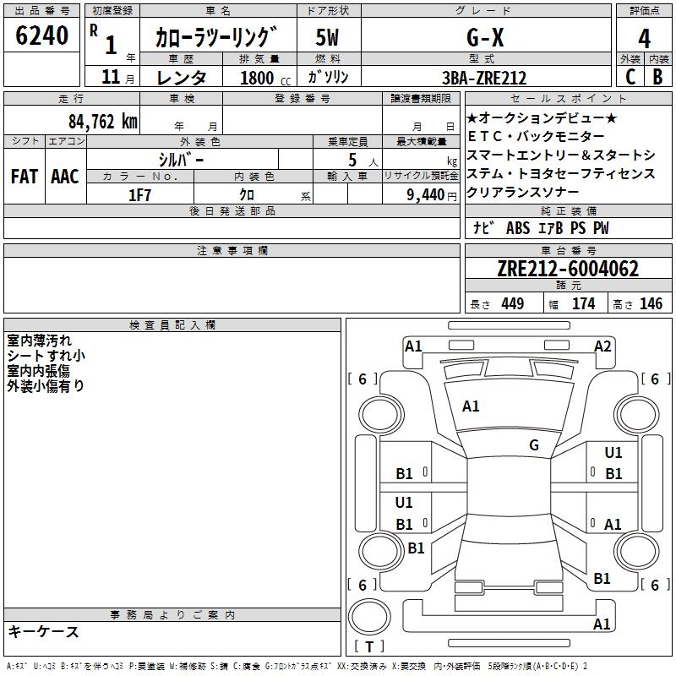Click the G mark on the windshield
The image size is (676, 676).
pos(534,445)
